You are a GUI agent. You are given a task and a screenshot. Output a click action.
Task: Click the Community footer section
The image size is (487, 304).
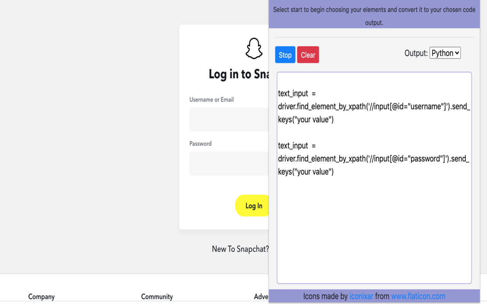click(x=157, y=296)
